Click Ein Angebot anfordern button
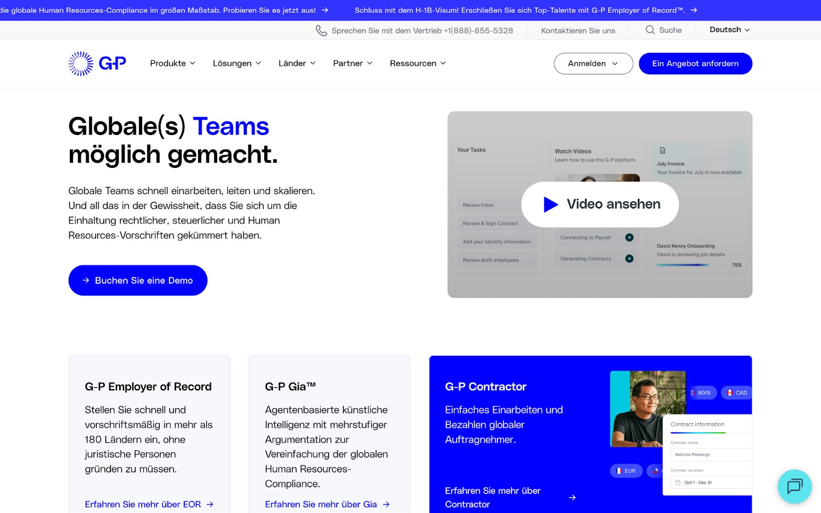Viewport: 821px width, 513px height. pyautogui.click(x=695, y=64)
